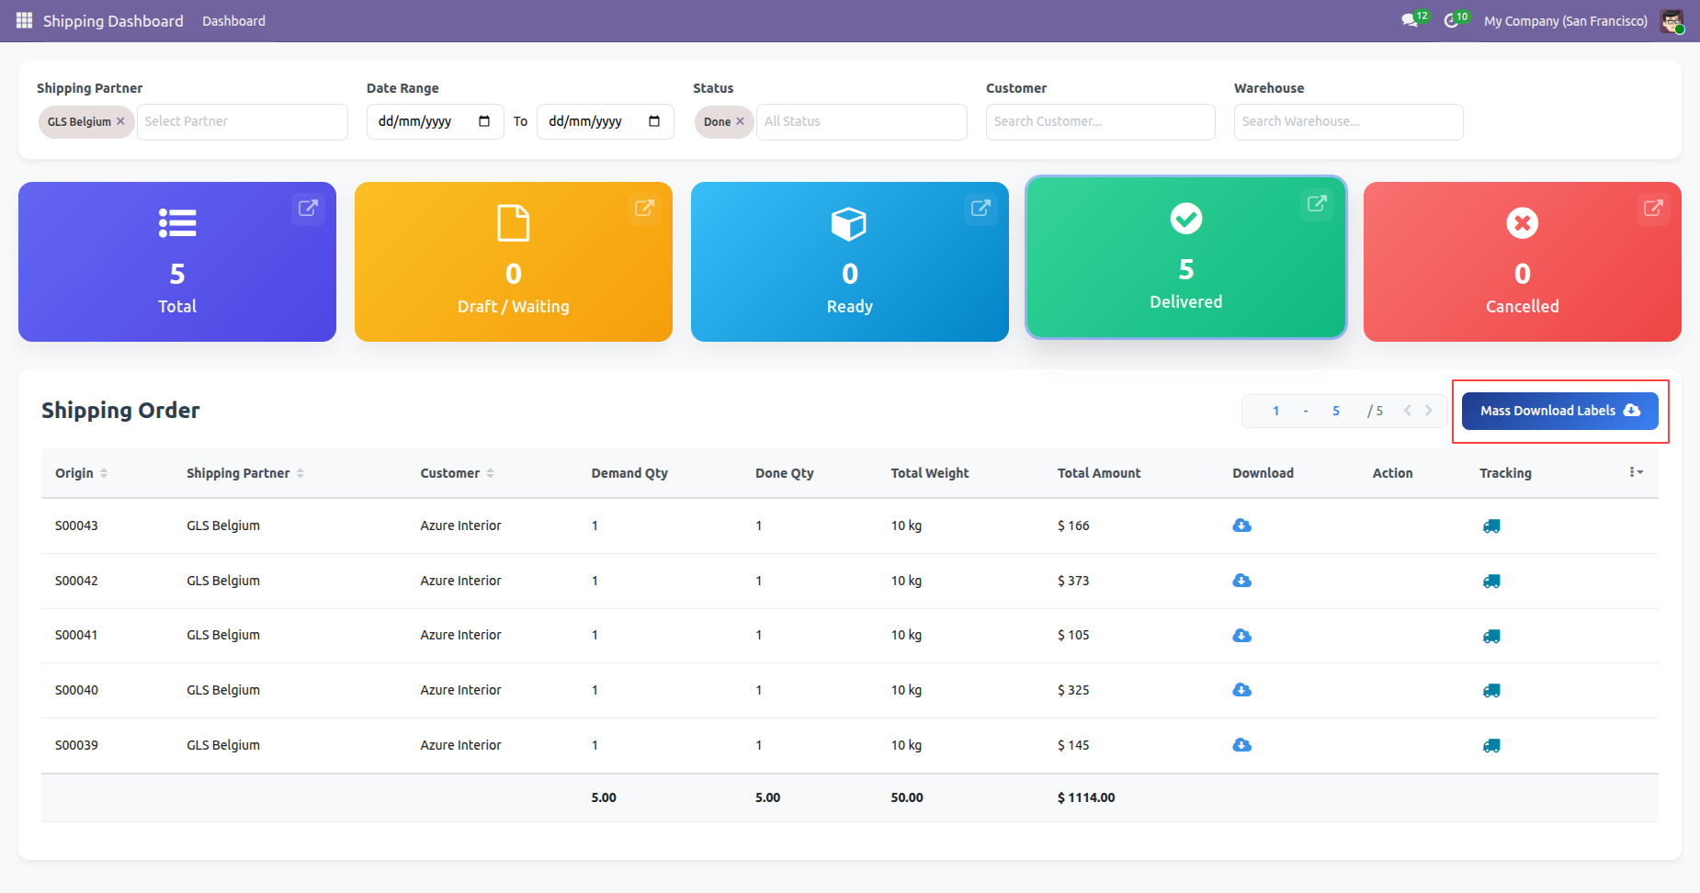Open the Dashboard menu item

[x=233, y=20]
